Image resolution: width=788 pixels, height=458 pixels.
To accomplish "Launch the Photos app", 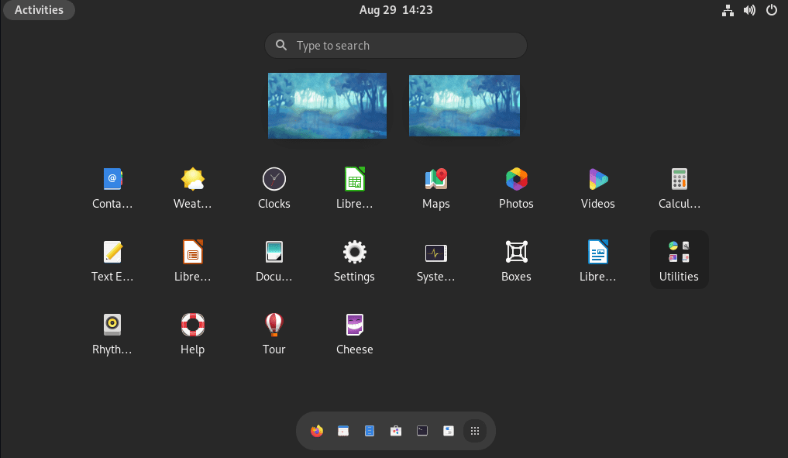I will pyautogui.click(x=516, y=188).
